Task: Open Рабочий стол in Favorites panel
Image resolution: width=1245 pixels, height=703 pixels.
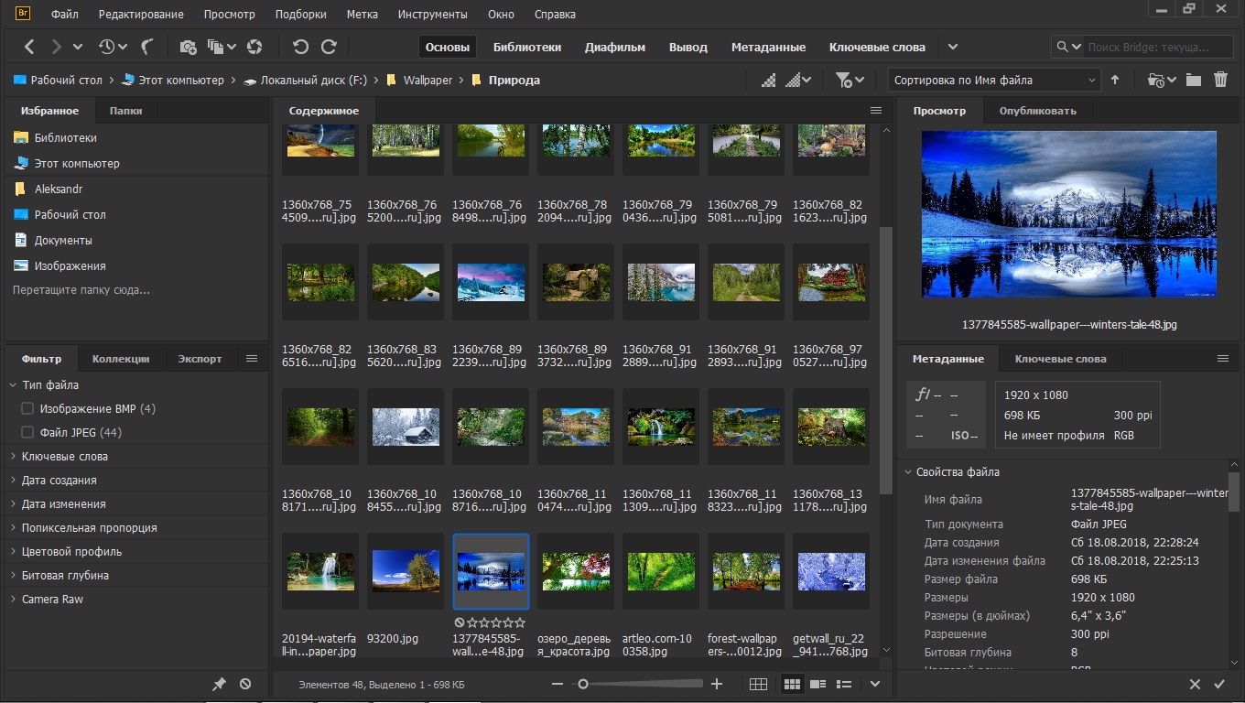Action: [70, 215]
